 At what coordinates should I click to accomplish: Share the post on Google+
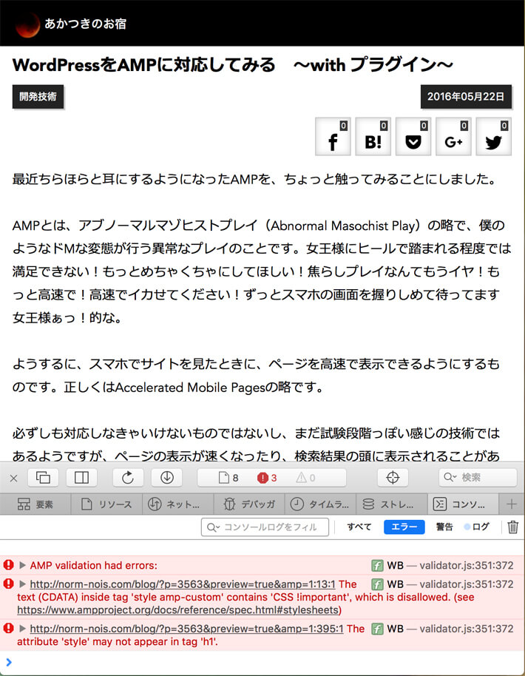(x=453, y=137)
